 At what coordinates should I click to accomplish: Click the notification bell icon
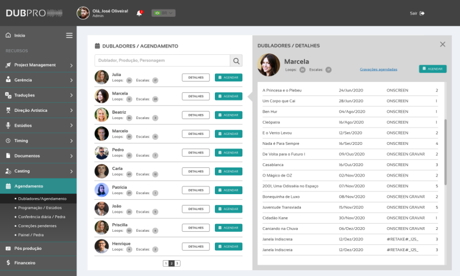(x=139, y=13)
